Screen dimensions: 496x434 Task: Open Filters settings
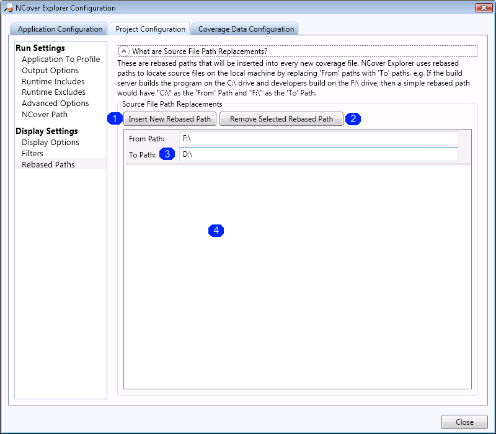click(32, 153)
